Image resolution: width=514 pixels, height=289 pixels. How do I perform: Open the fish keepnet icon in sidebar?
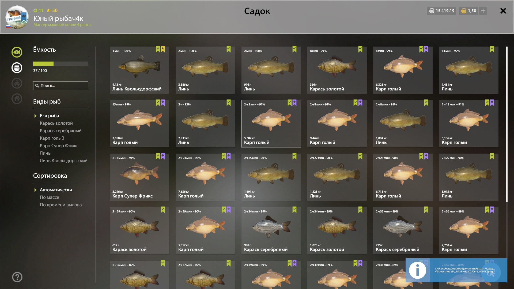(17, 52)
